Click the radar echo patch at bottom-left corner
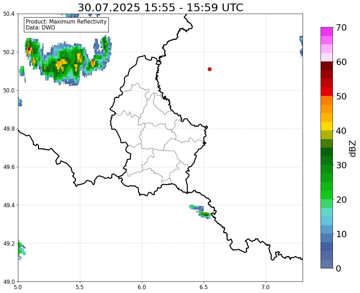Image resolution: width=360 pixels, height=293 pixels. click(x=21, y=250)
